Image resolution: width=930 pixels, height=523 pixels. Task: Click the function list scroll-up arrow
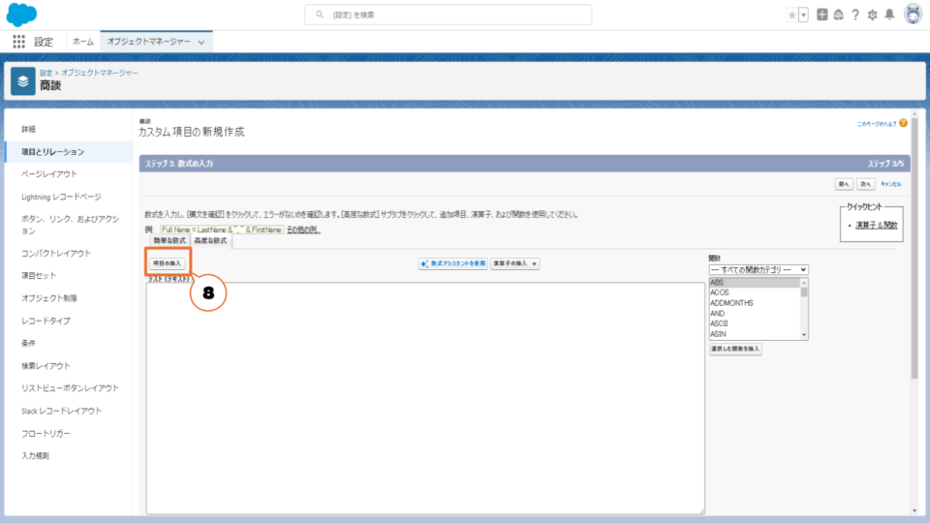tap(804, 282)
